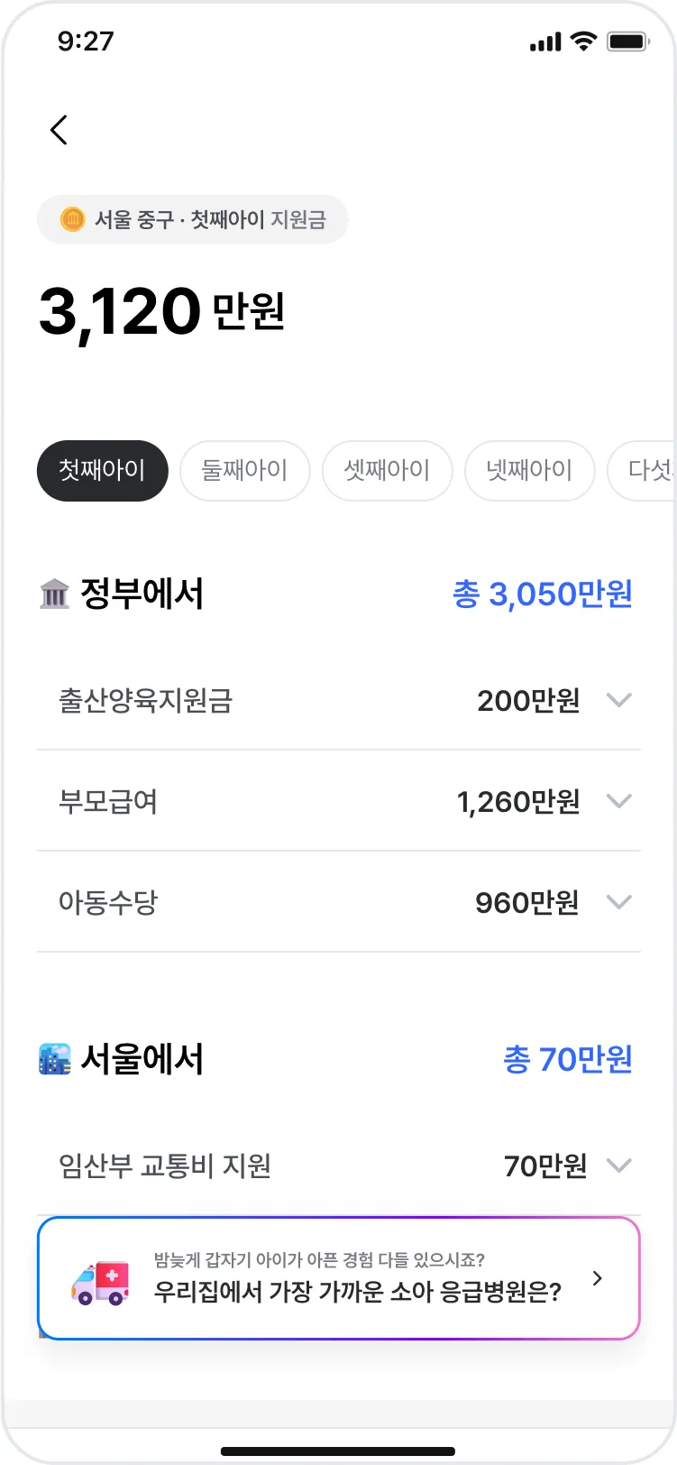Tap the 총 3,050만원 government total
This screenshot has width=677, height=1465.
coord(542,594)
